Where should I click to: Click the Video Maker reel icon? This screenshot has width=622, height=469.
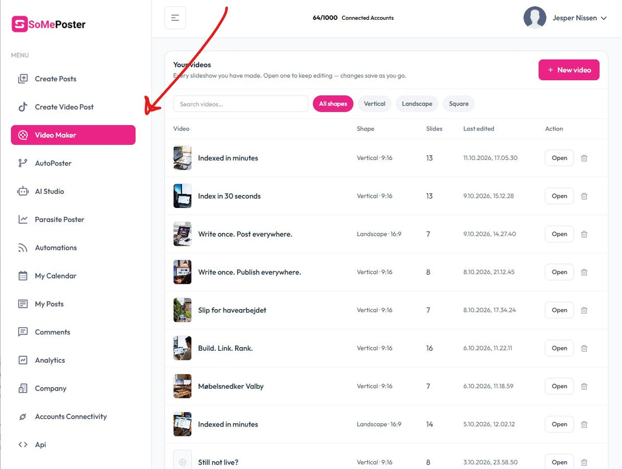[x=23, y=135]
